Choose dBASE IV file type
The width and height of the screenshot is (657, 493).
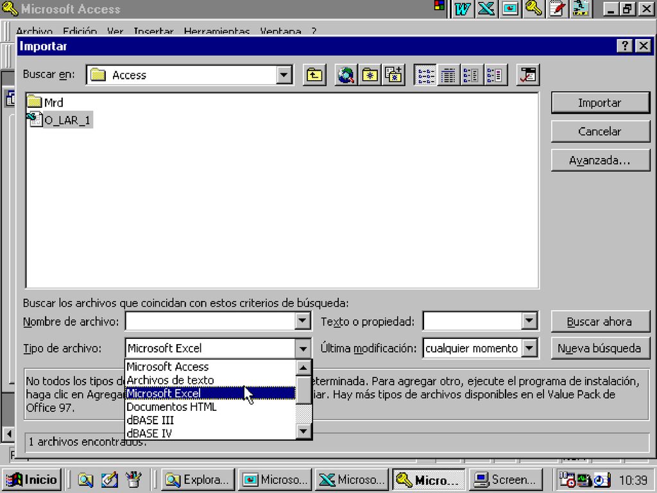click(x=210, y=433)
